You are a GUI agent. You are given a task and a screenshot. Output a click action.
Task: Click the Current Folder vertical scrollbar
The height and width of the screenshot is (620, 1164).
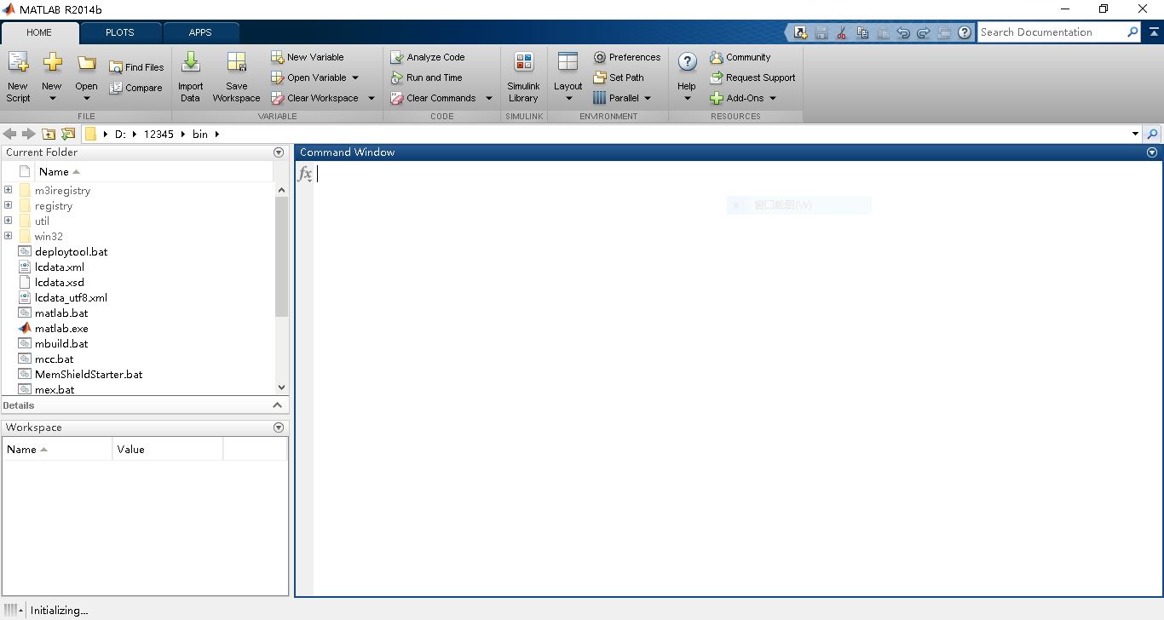(x=282, y=255)
